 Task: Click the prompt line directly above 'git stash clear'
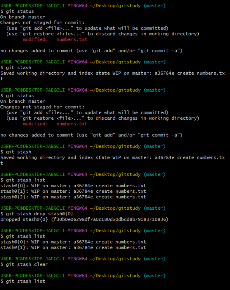(83, 259)
